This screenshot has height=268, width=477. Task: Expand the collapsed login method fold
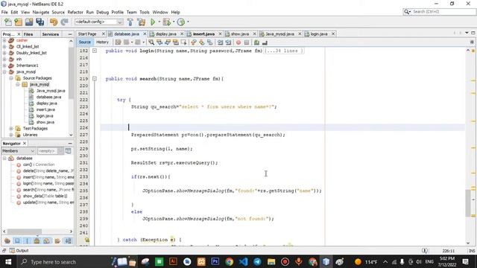coord(95,51)
